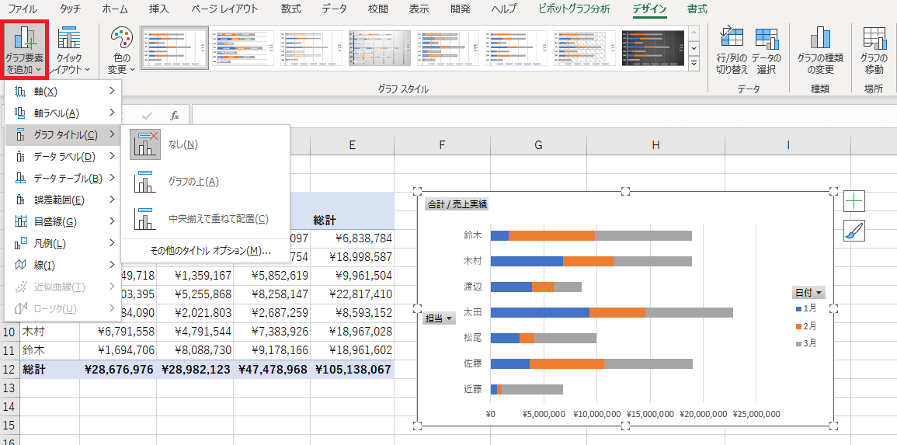Image resolution: width=897 pixels, height=445 pixels.
Task: Select the dark-themed chart style thumbnail
Action: [652, 48]
